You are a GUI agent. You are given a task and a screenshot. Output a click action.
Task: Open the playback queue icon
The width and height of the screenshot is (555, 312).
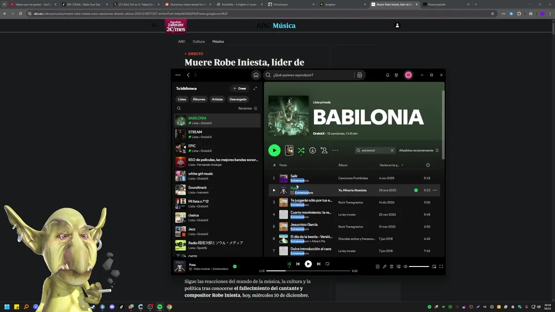(391, 266)
